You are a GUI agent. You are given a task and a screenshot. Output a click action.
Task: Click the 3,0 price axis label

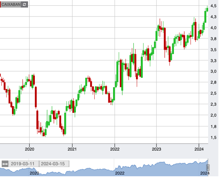tap(214, 71)
